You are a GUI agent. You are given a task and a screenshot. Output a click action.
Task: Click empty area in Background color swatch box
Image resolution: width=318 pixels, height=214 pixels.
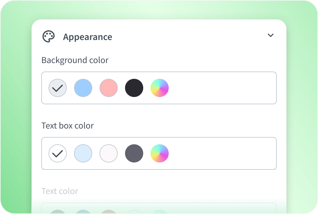(x=222, y=88)
